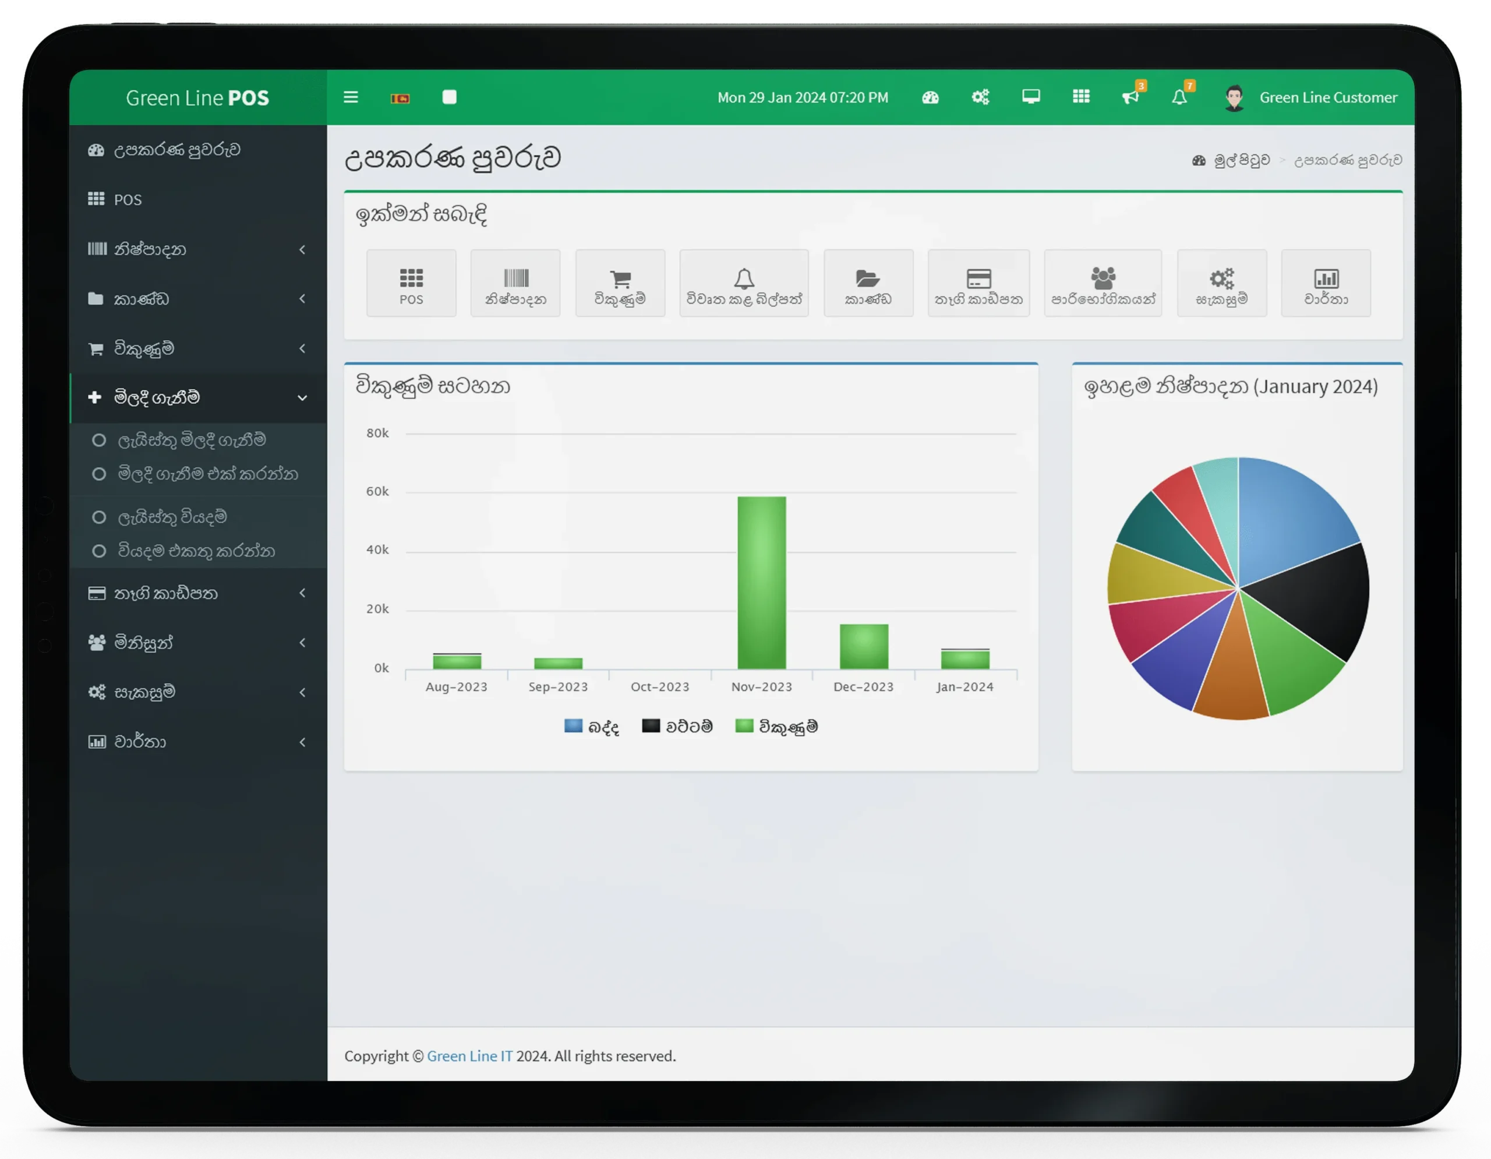
Task: Click the dashboard gauge icon in header
Action: (x=931, y=97)
